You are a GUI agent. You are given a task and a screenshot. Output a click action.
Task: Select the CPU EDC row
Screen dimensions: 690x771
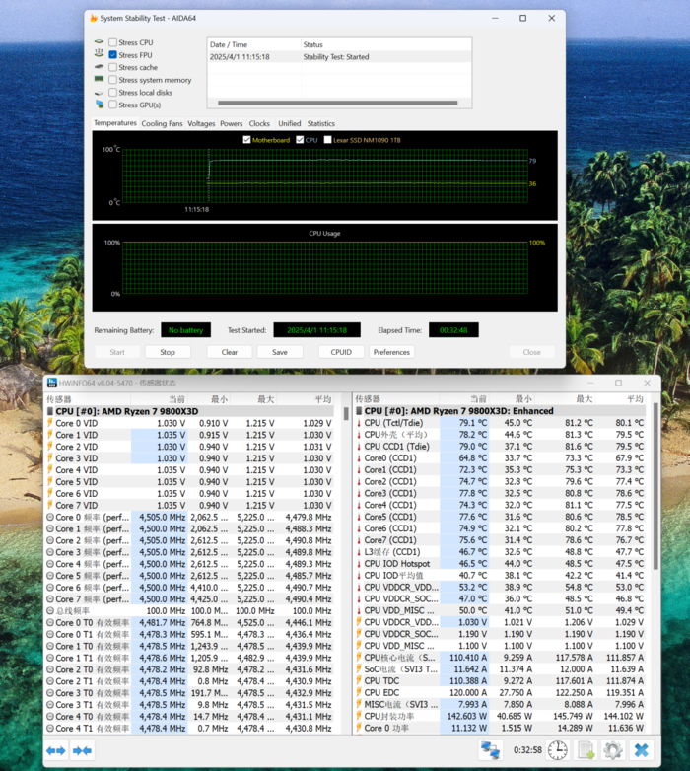501,693
